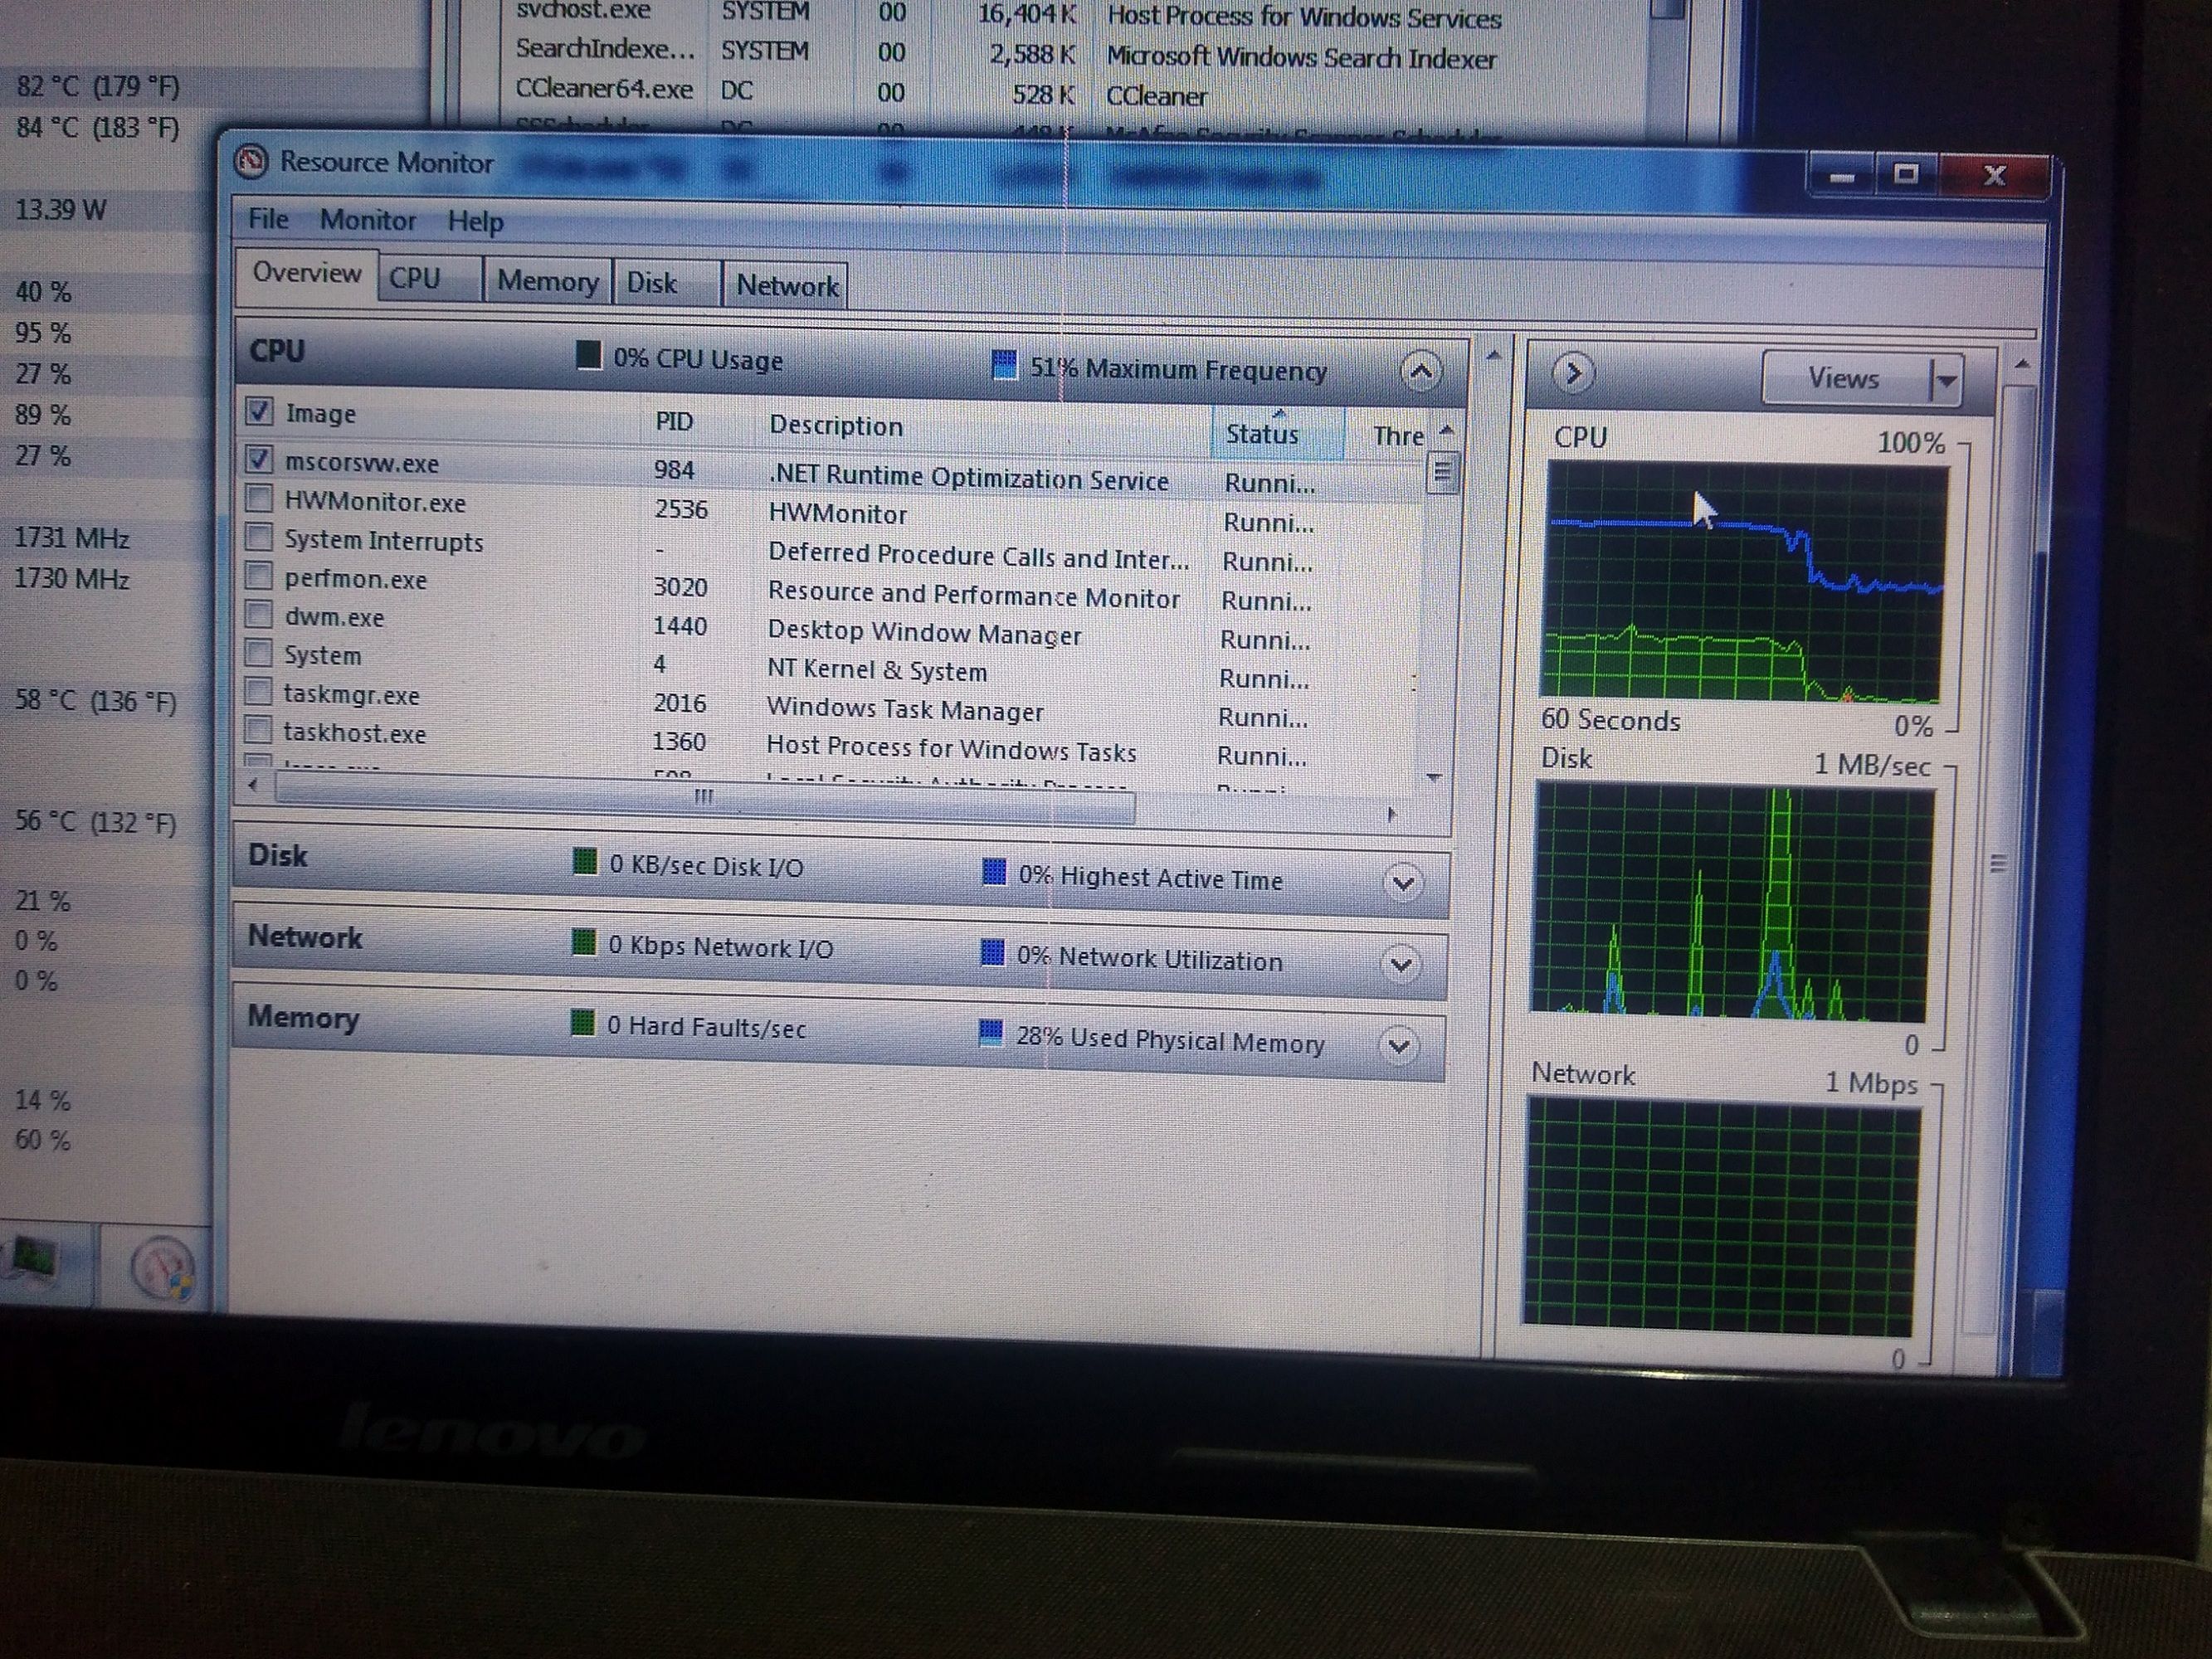
Task: Switch to the Memory tab
Action: (547, 281)
